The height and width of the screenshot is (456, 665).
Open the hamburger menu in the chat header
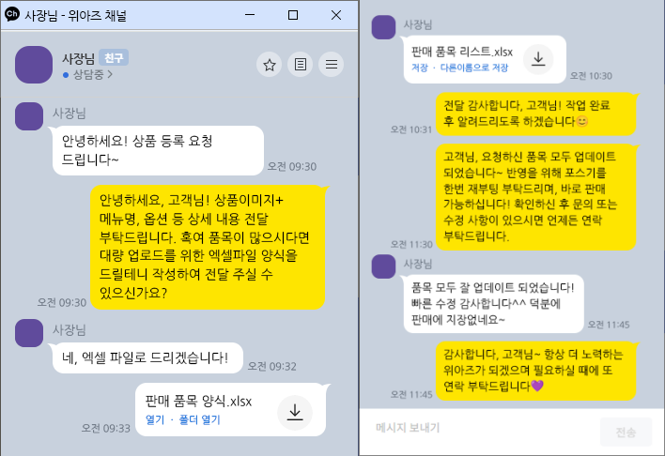click(332, 65)
